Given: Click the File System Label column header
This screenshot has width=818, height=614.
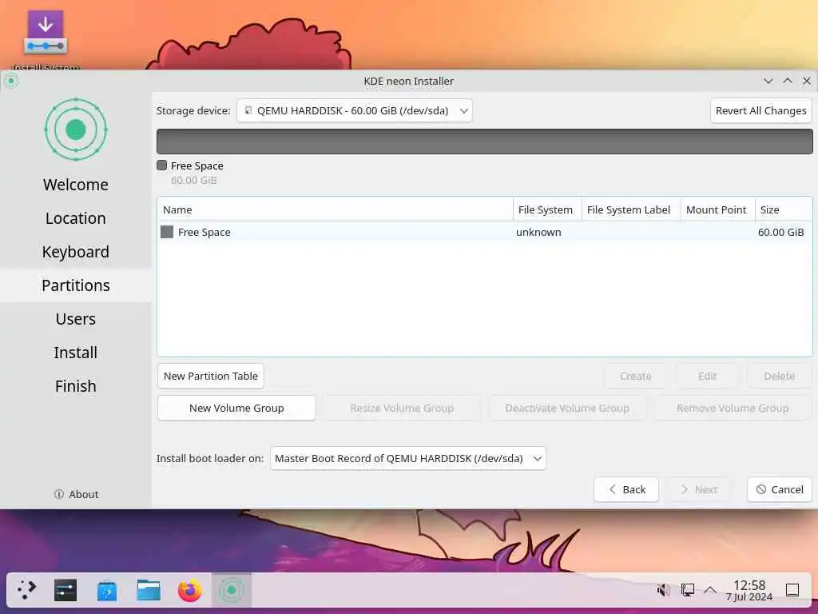Looking at the screenshot, I should click(631, 209).
